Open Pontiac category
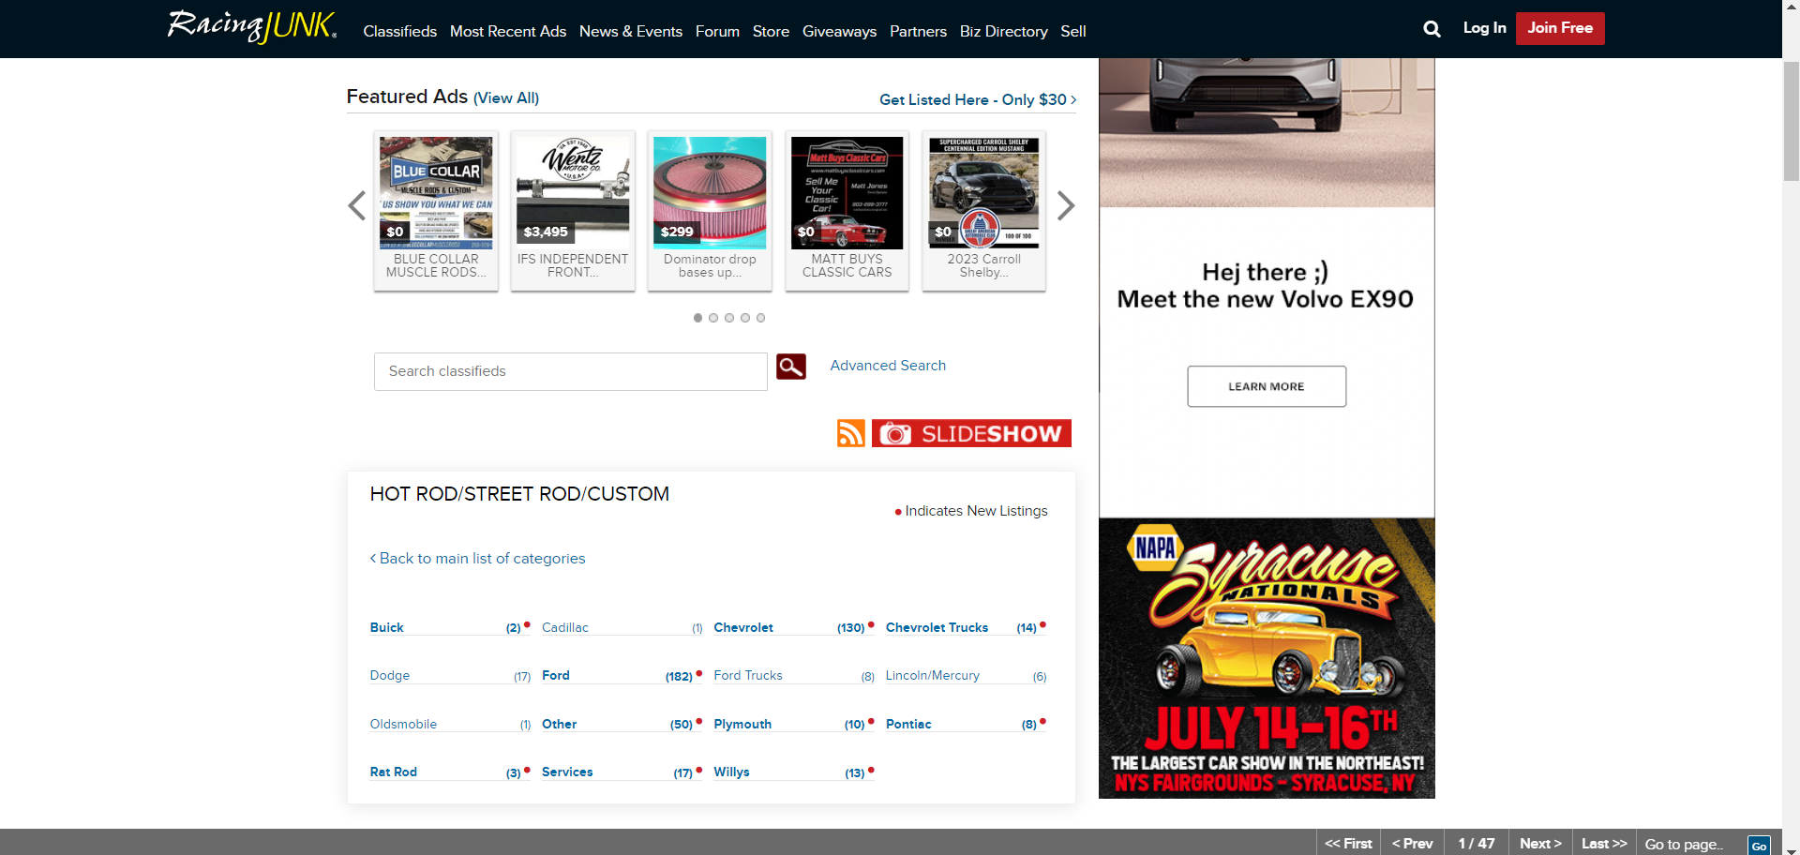The width and height of the screenshot is (1800, 855). click(x=908, y=724)
